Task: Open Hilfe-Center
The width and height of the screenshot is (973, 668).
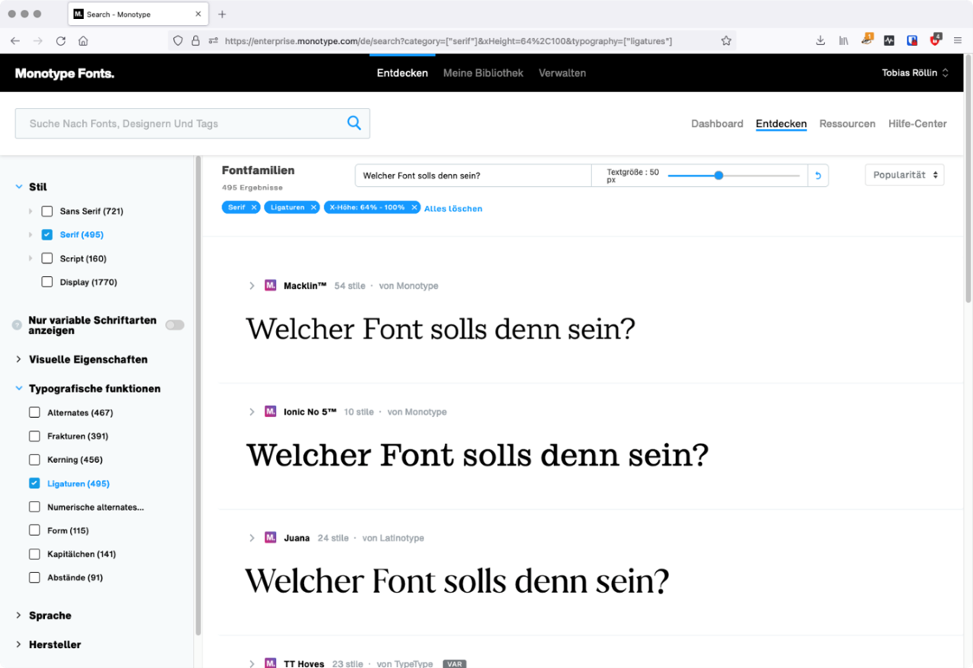Action: [918, 124]
